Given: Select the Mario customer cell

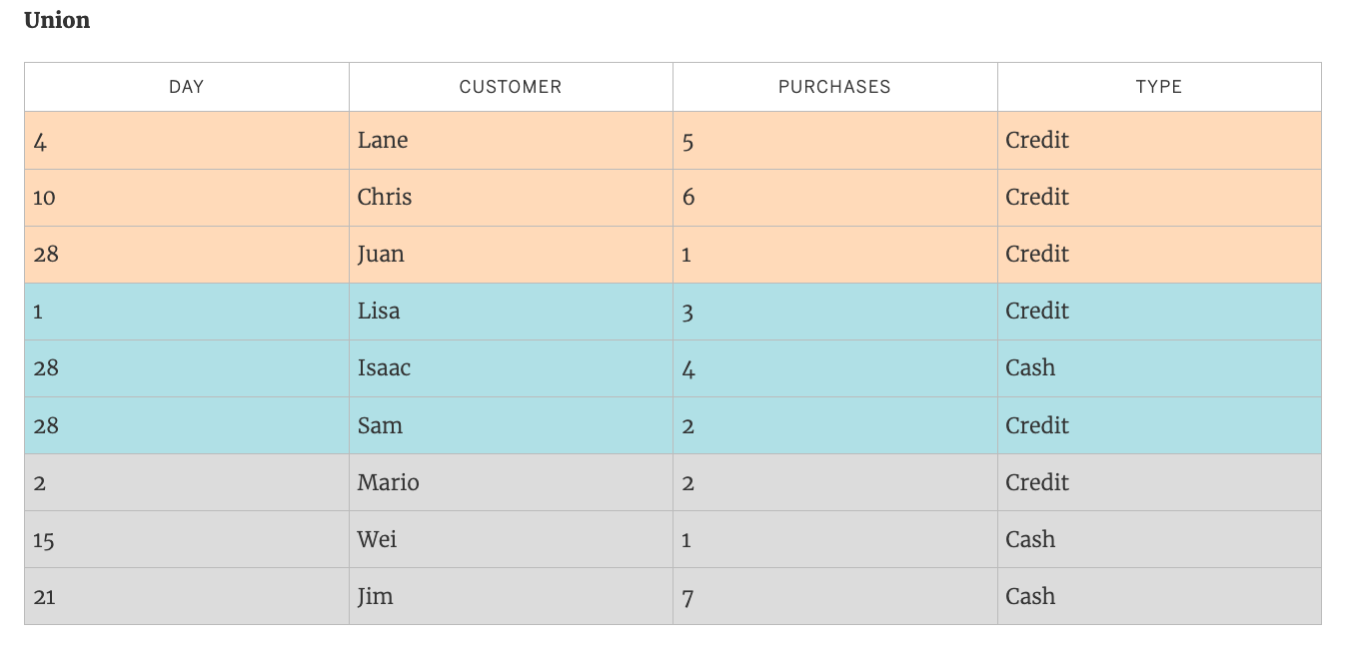Looking at the screenshot, I should 388,483.
